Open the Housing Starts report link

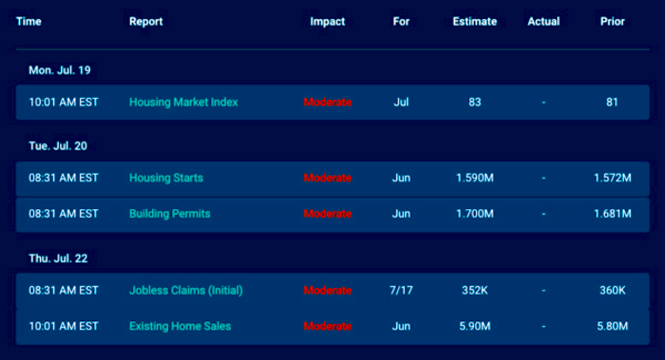[166, 178]
